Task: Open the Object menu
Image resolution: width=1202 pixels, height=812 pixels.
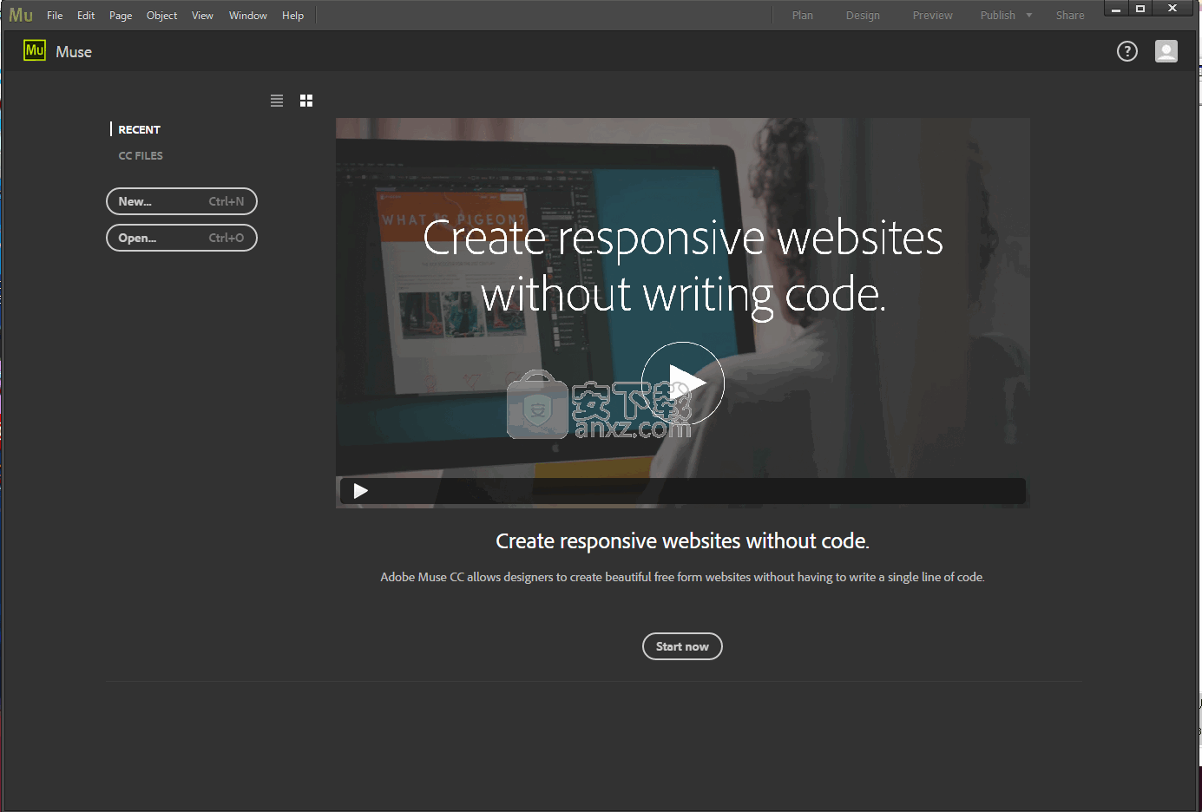Action: click(x=162, y=16)
